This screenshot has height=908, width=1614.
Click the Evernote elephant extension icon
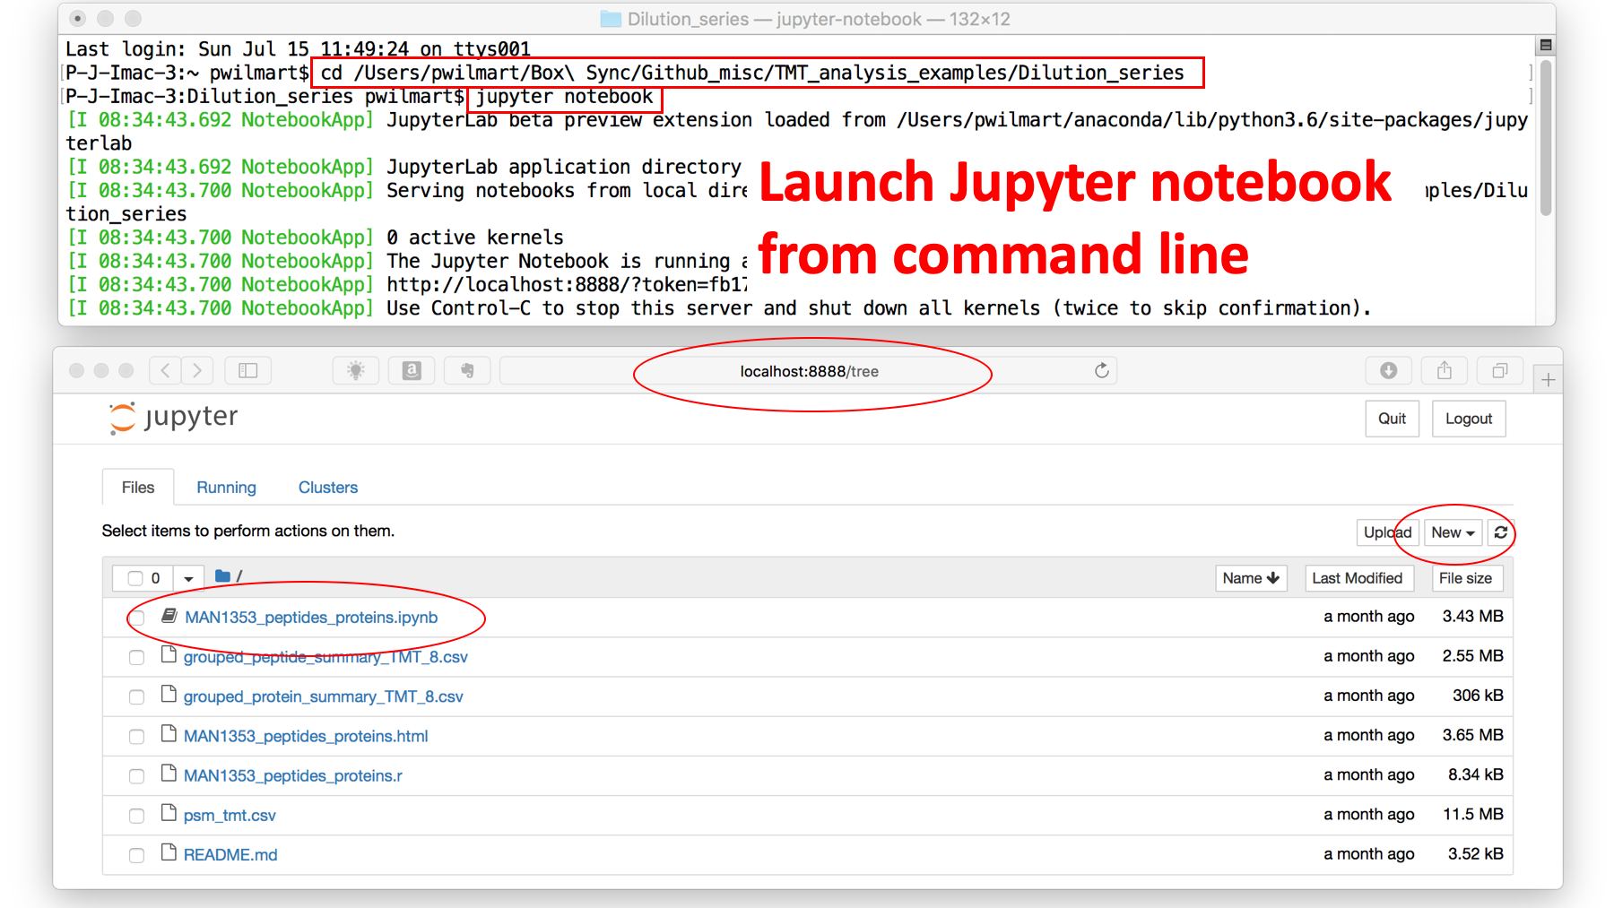467,370
